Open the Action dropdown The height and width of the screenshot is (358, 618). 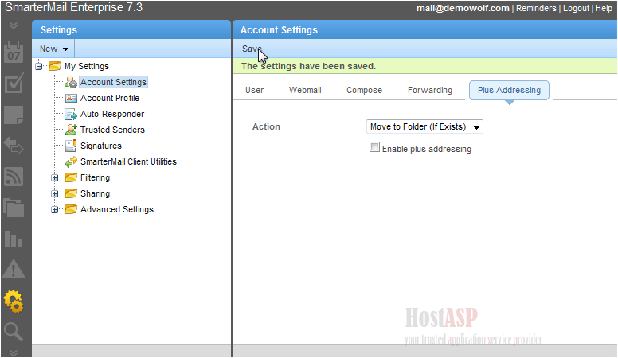(424, 126)
